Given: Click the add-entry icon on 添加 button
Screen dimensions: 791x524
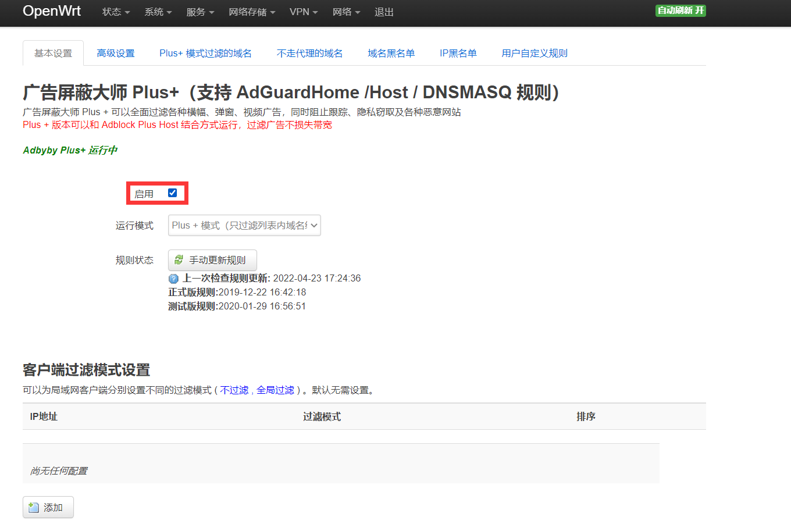Looking at the screenshot, I should point(34,508).
